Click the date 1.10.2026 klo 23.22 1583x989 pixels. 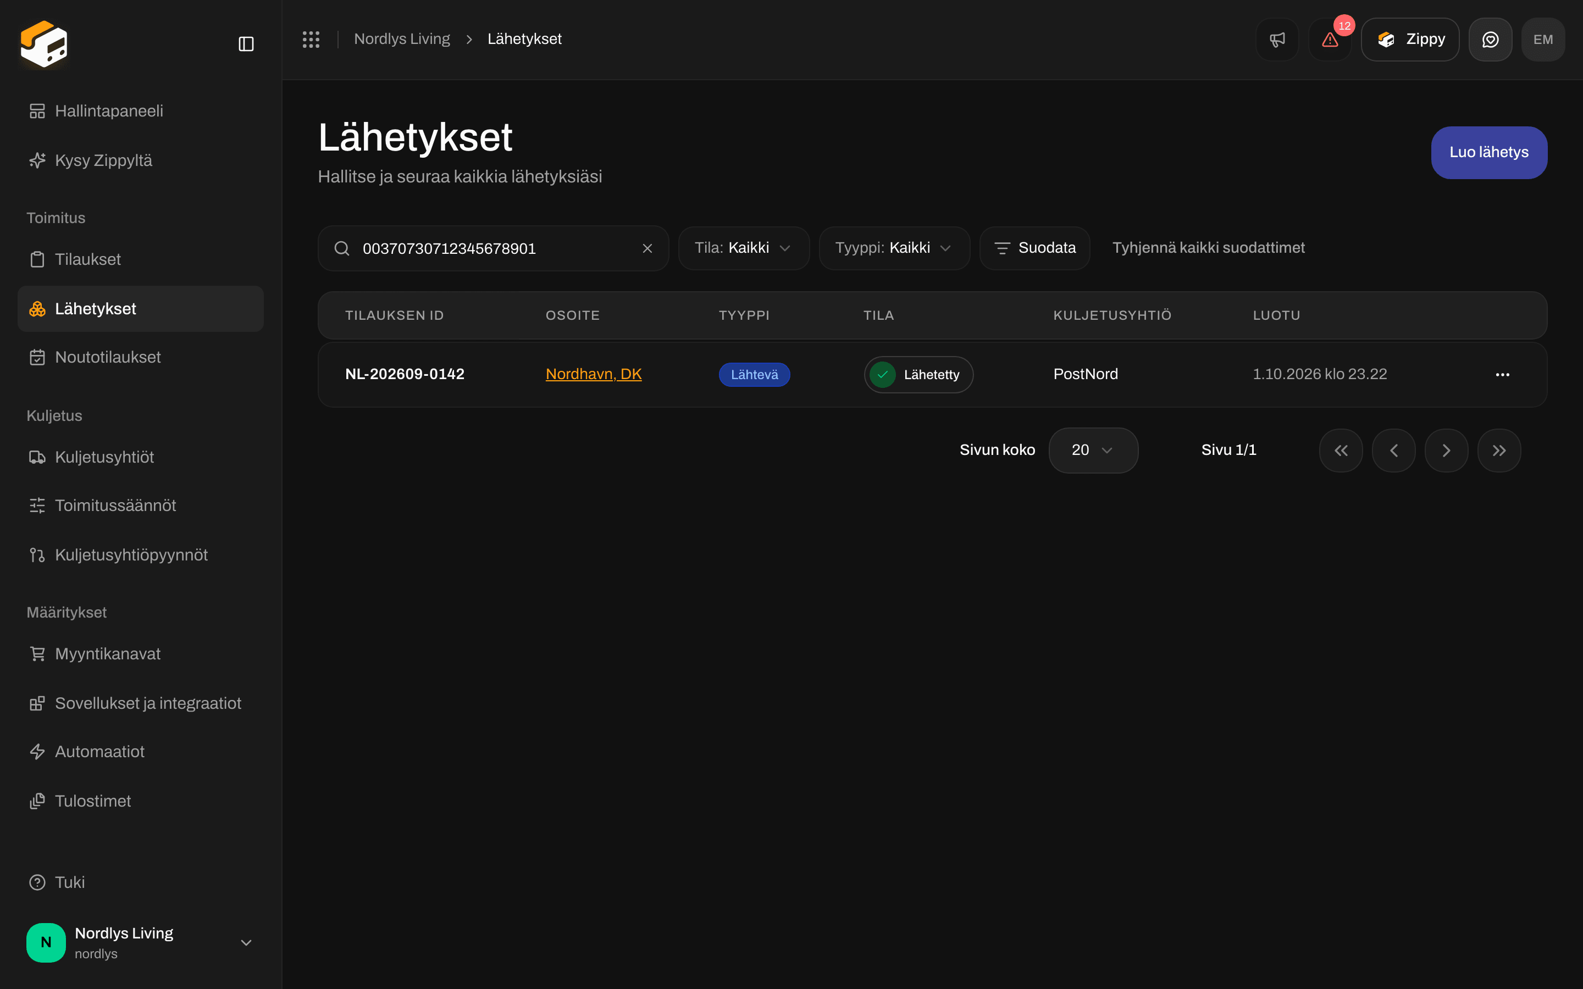[x=1319, y=374]
